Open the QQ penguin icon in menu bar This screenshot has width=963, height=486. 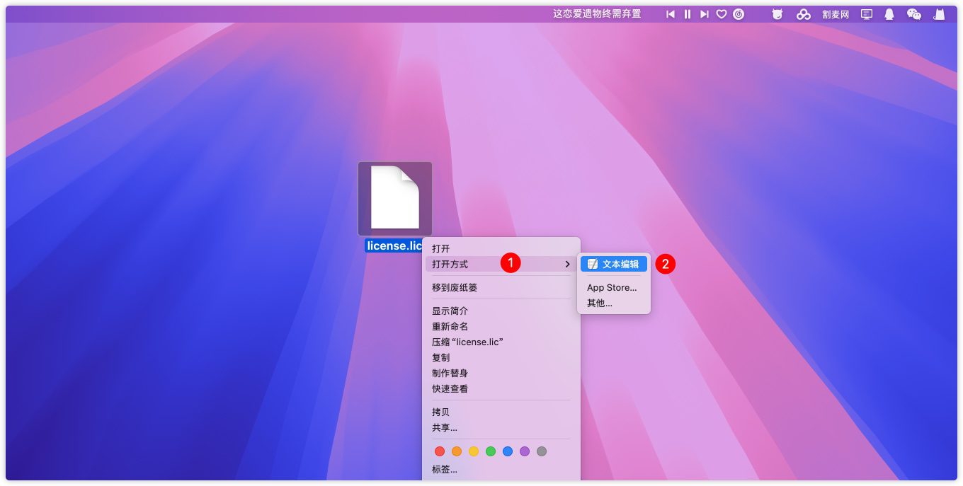pos(889,14)
